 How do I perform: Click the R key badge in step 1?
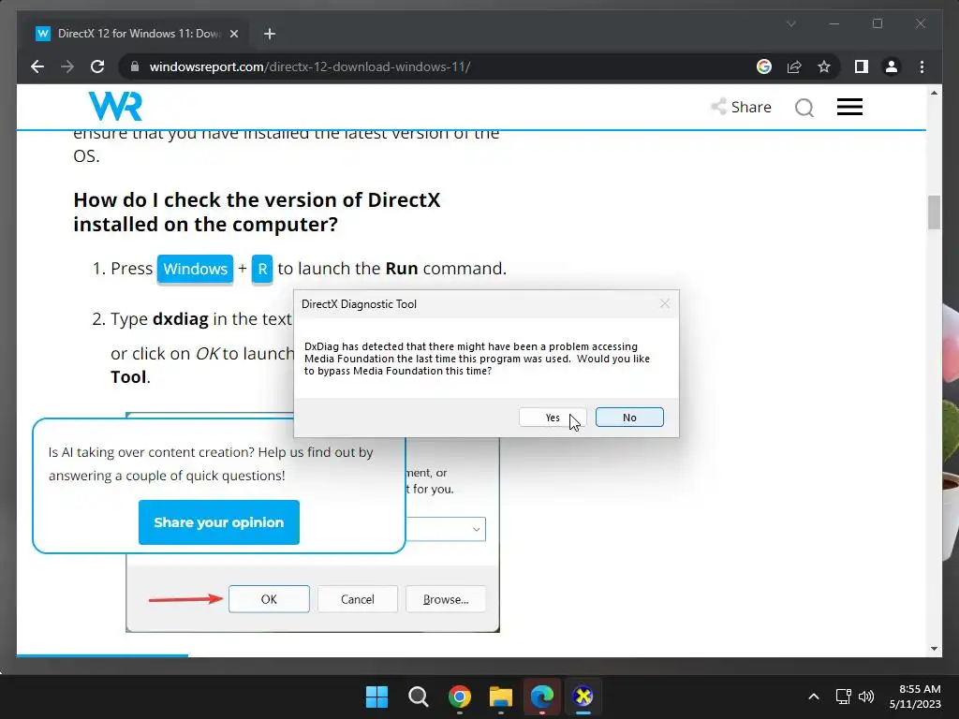coord(262,269)
